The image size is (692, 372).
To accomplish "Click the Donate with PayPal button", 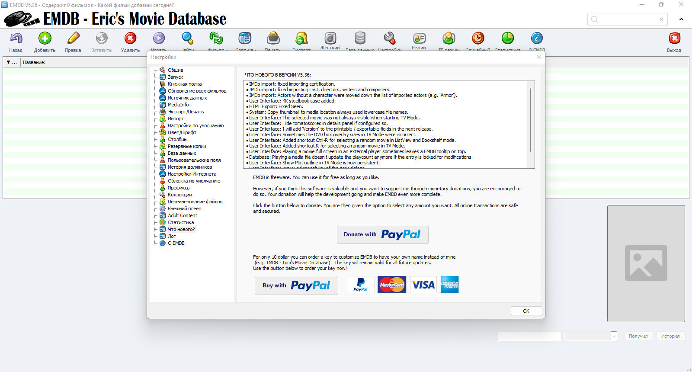I will pyautogui.click(x=383, y=234).
